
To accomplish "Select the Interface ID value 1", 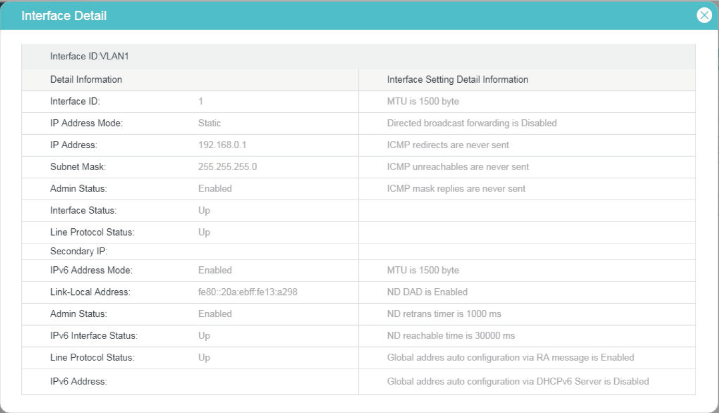I will 201,101.
